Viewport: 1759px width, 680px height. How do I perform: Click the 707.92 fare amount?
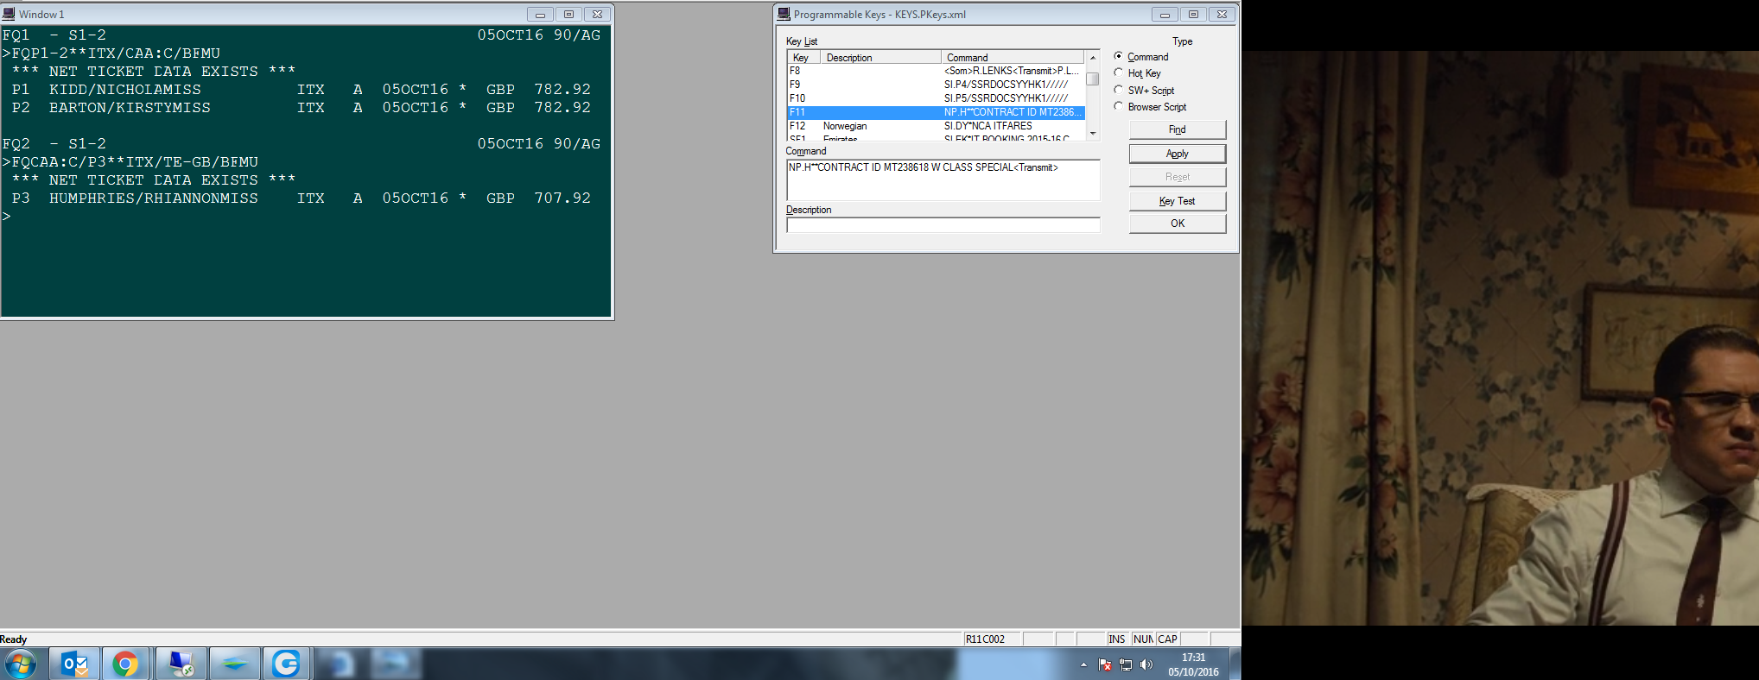point(562,198)
